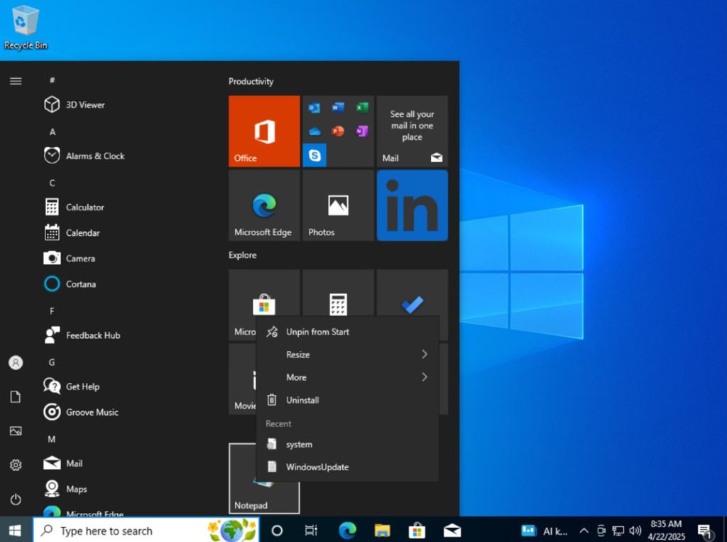727x542 pixels.
Task: Click the Resize submenu chevron arrow
Action: pyautogui.click(x=425, y=354)
